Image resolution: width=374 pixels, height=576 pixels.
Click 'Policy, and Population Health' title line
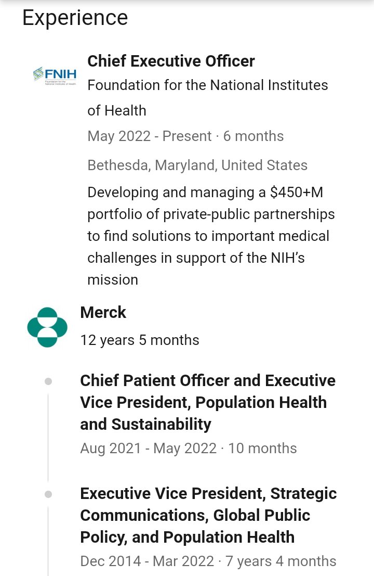tap(187, 537)
